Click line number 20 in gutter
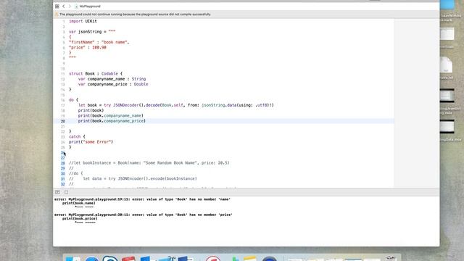464x261 pixels. tap(63, 121)
